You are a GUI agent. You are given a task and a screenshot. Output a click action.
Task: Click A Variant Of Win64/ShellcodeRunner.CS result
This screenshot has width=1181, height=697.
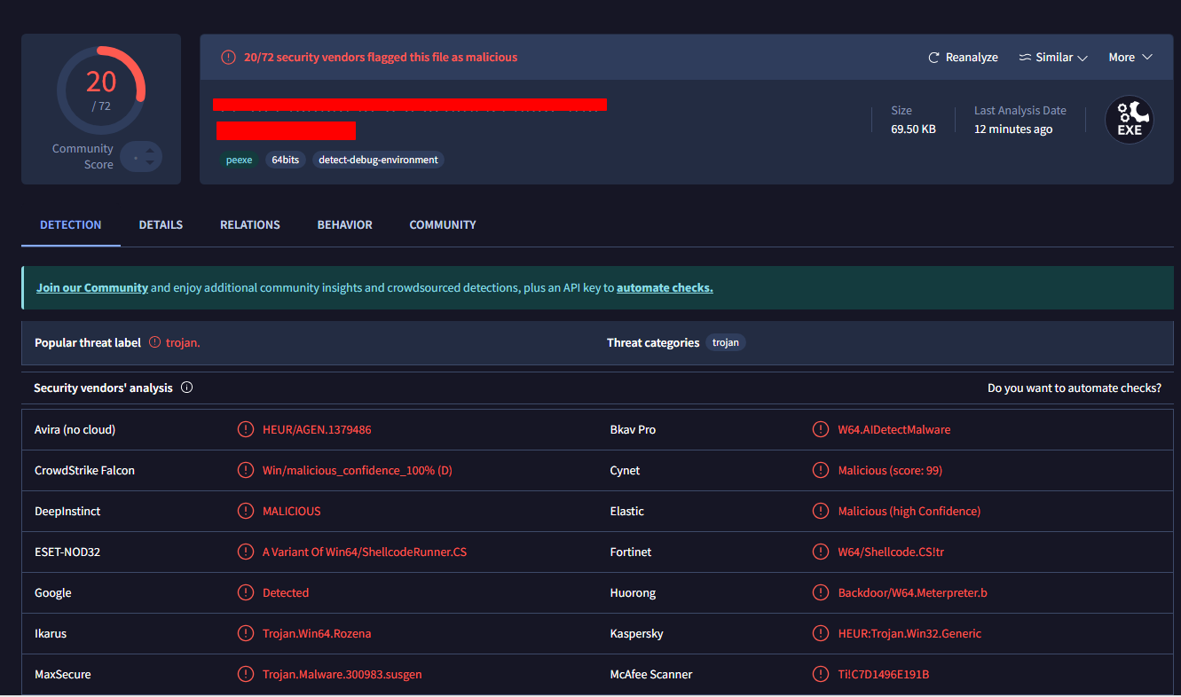coord(365,552)
